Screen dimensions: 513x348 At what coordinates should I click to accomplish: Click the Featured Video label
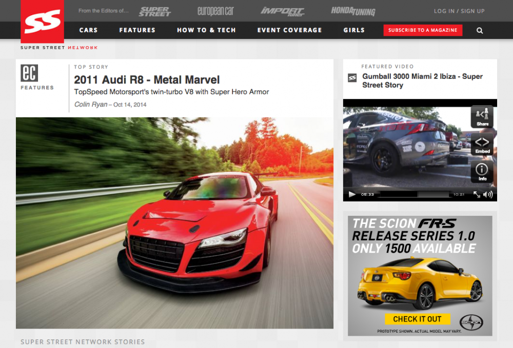[387, 66]
